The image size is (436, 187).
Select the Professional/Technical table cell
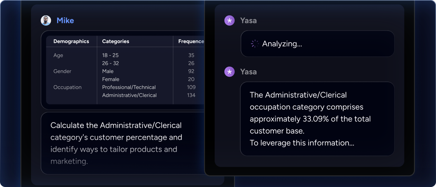coord(129,87)
